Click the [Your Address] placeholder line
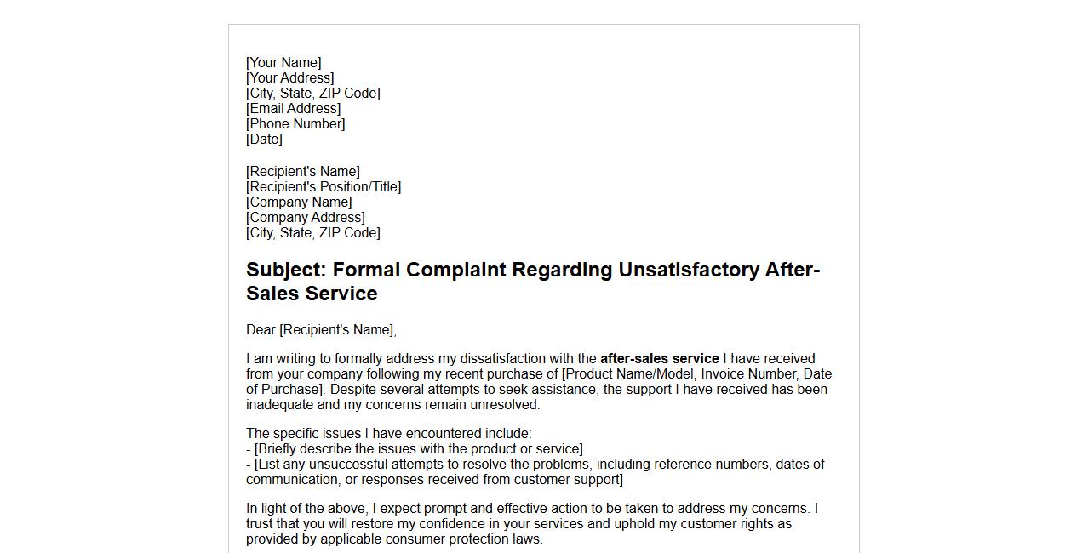 [289, 78]
